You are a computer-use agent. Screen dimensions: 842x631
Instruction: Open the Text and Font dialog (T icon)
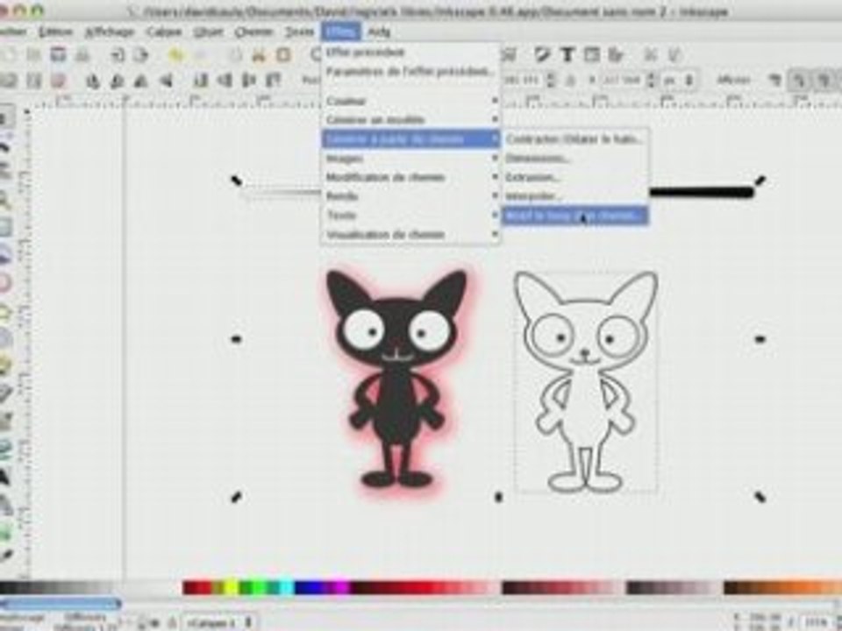pyautogui.click(x=567, y=54)
